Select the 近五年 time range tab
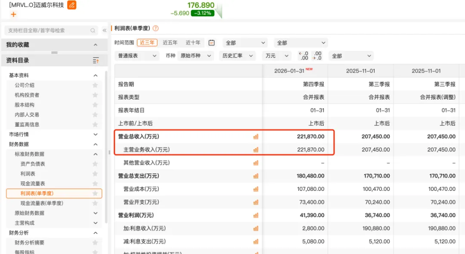465x254 pixels. coord(170,43)
